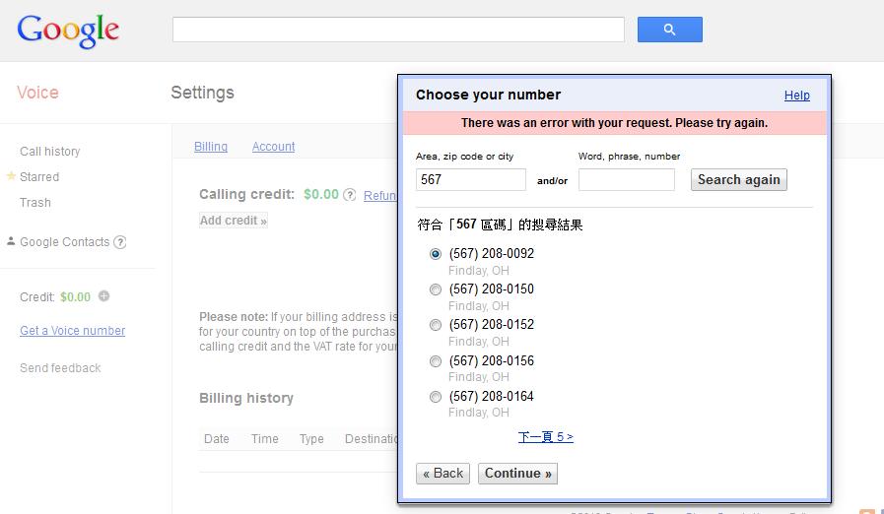The height and width of the screenshot is (514, 884).
Task: Open Google Contacts in sidebar
Action: point(65,242)
